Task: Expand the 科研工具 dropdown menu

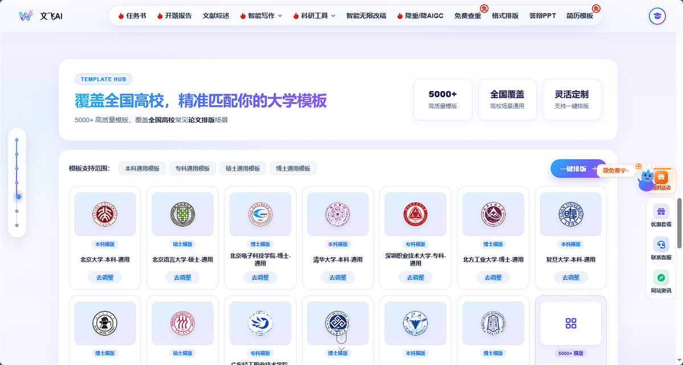Action: tap(314, 16)
